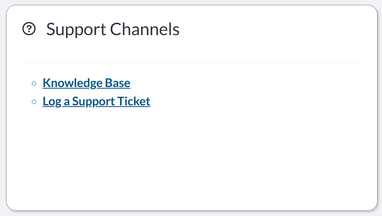
Task: Click the help icon in the card header
Action: pyautogui.click(x=29, y=29)
